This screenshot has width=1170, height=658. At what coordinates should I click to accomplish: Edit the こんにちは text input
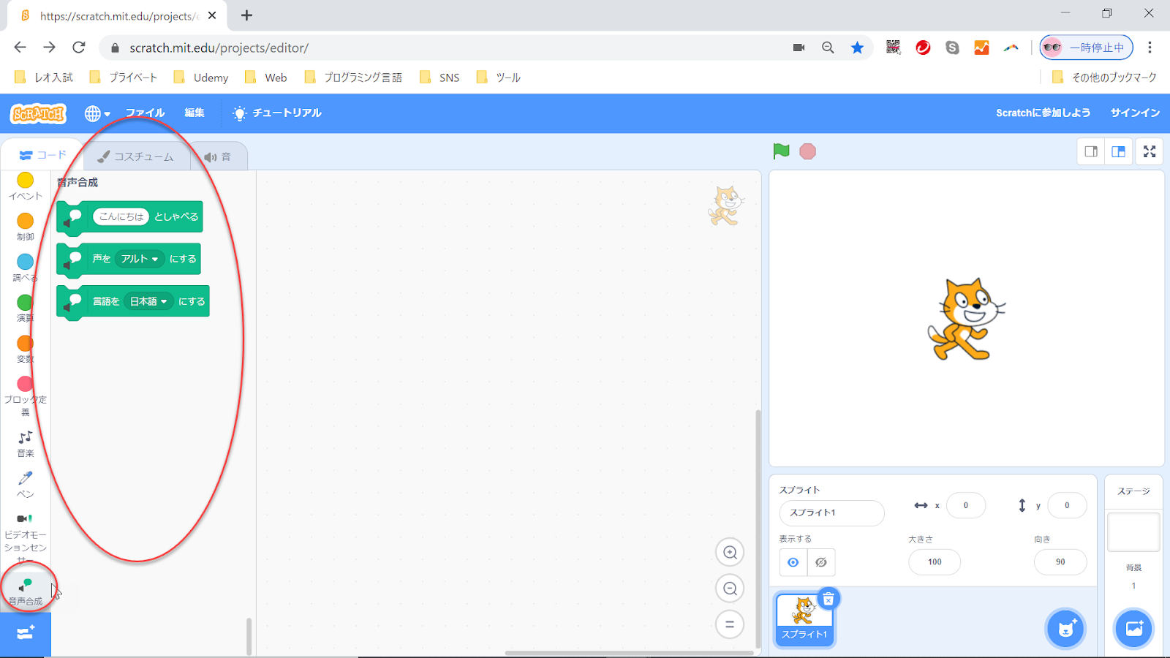(121, 216)
